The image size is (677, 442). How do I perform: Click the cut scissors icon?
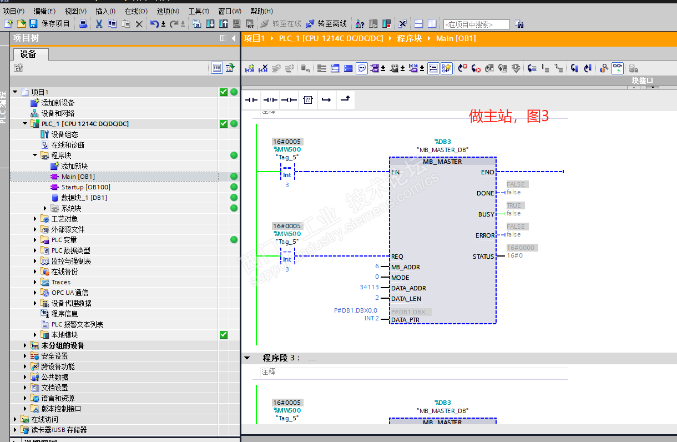99,24
